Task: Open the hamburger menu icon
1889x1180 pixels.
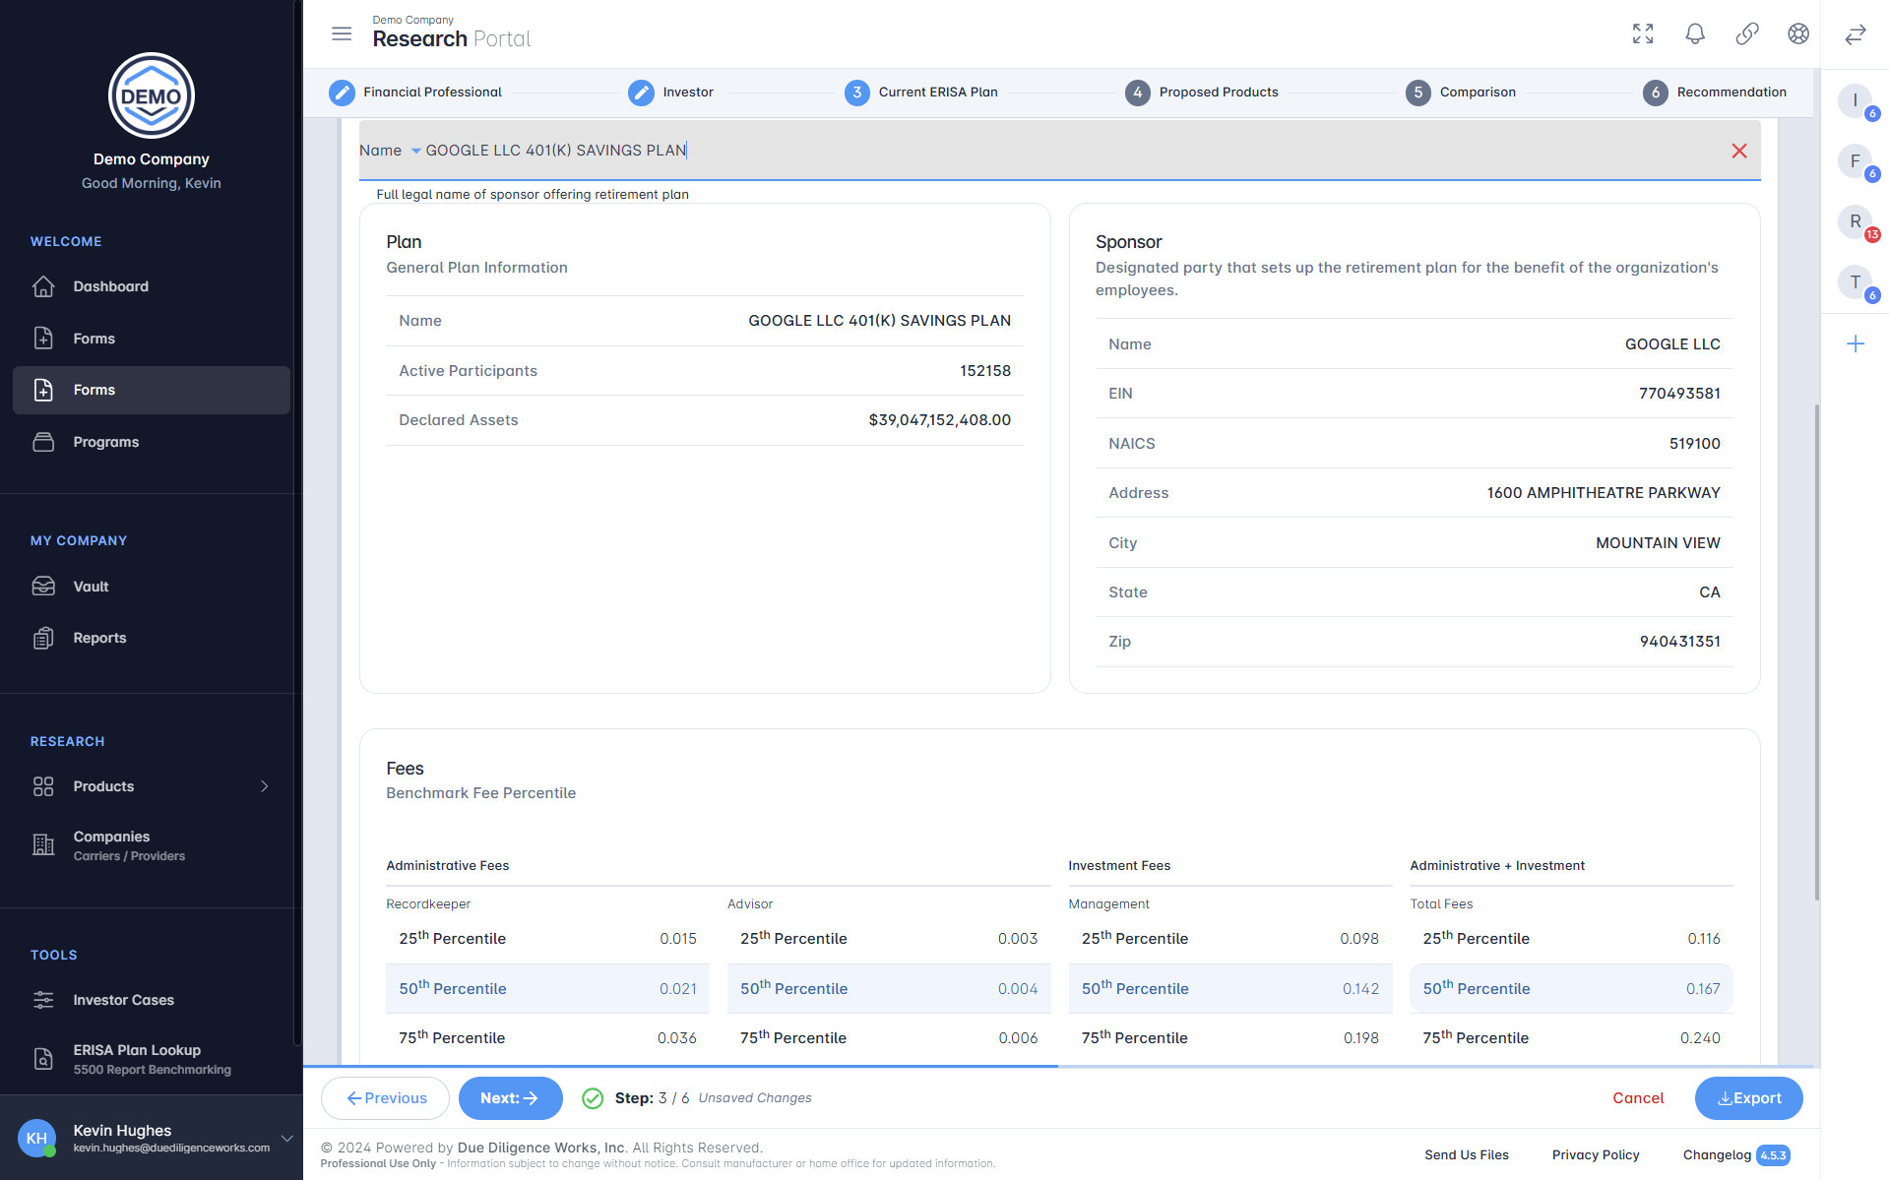Action: click(342, 33)
